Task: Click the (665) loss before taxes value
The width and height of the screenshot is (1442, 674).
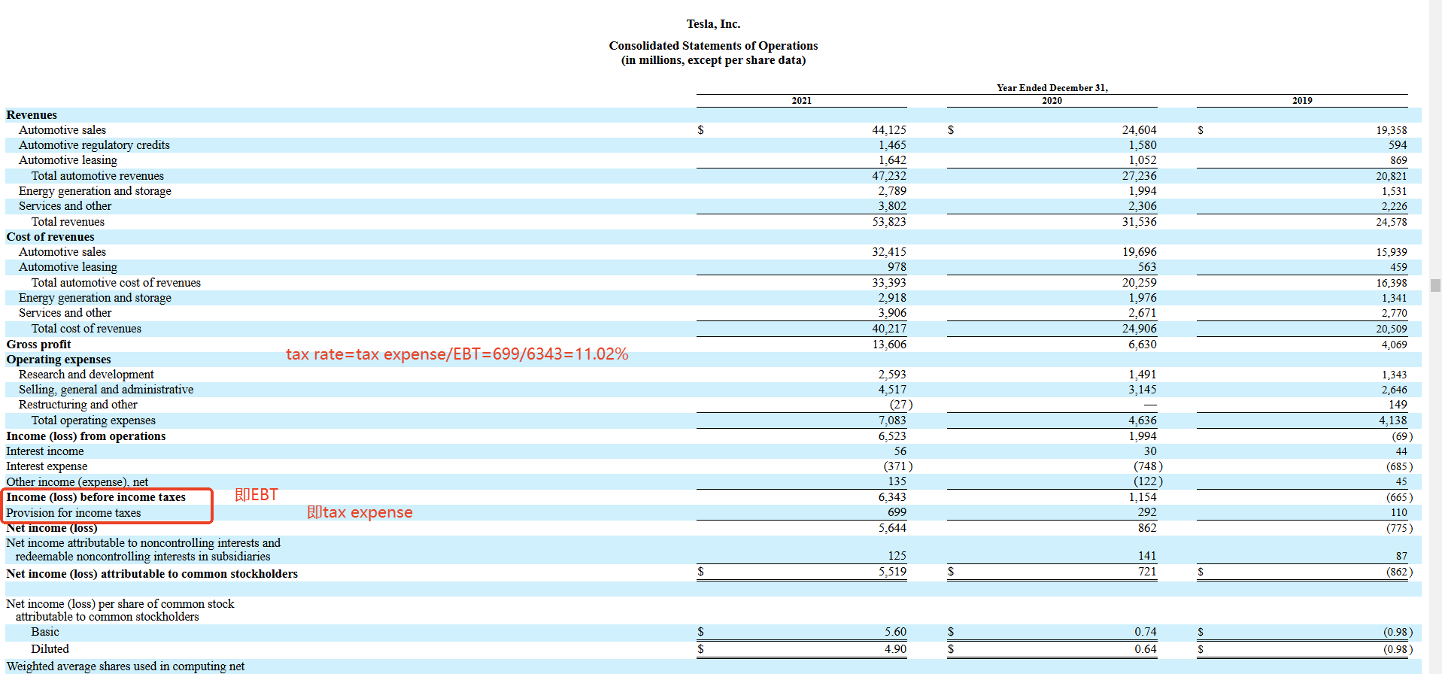Action: pos(1400,497)
